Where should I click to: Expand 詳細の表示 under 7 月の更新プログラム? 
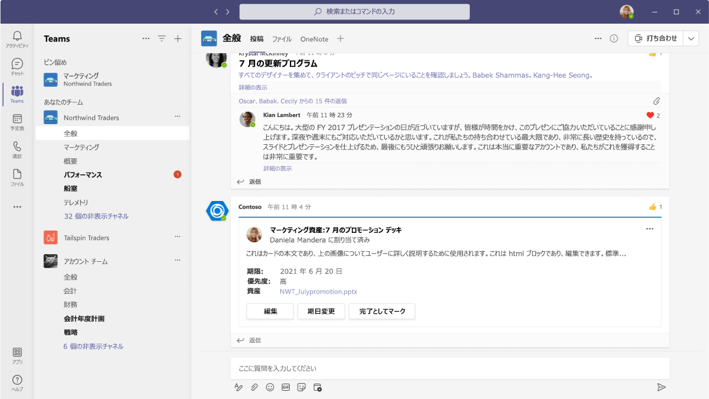[253, 87]
